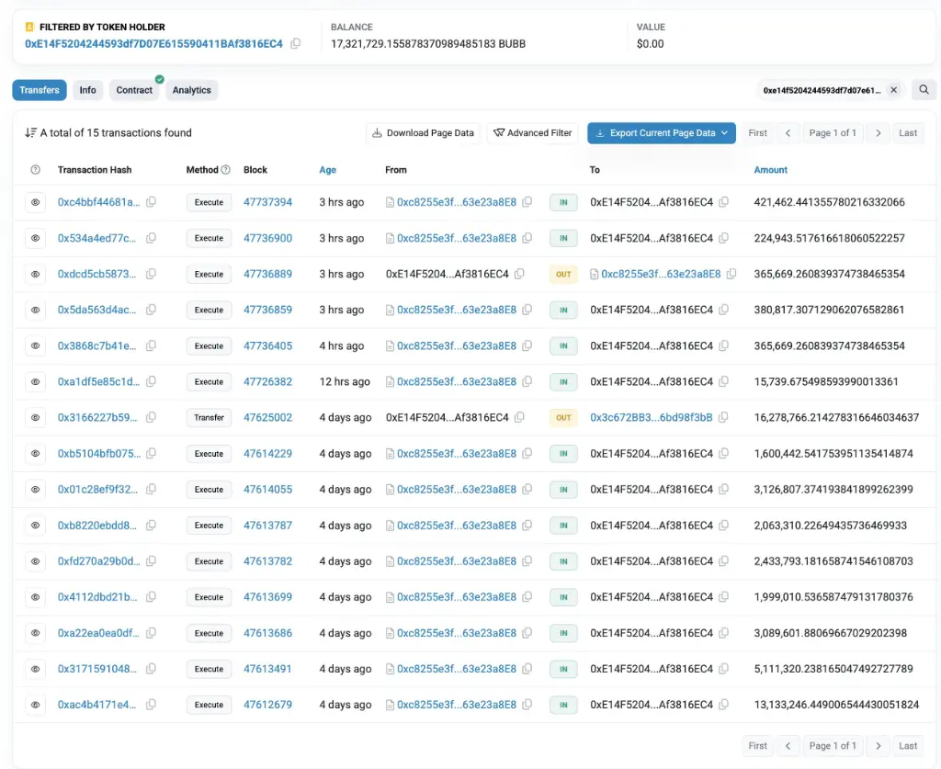Open the Export Current Page Data dropdown
Image resolution: width=941 pixels, height=769 pixels.
pyautogui.click(x=662, y=133)
